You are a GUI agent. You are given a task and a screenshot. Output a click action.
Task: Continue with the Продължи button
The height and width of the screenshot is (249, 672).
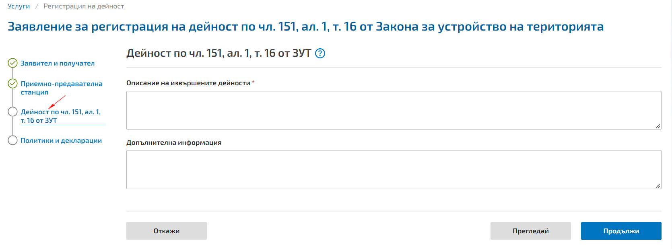click(x=621, y=231)
